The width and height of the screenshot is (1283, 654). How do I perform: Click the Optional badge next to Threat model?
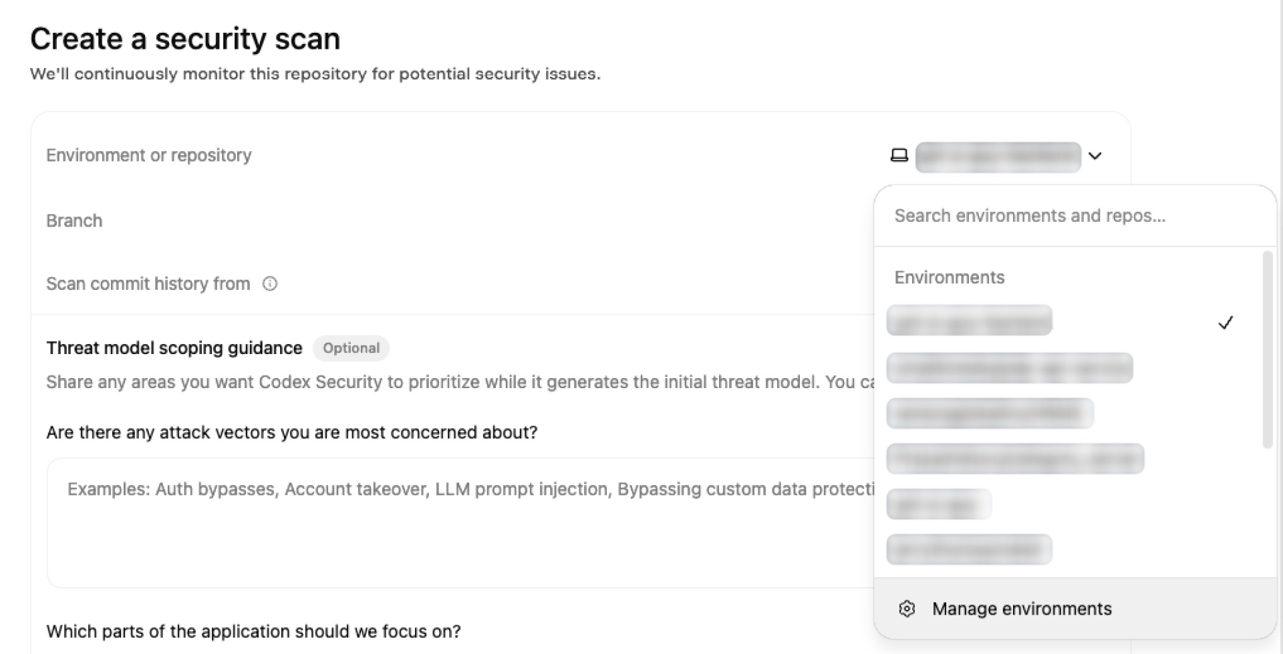[x=351, y=348]
